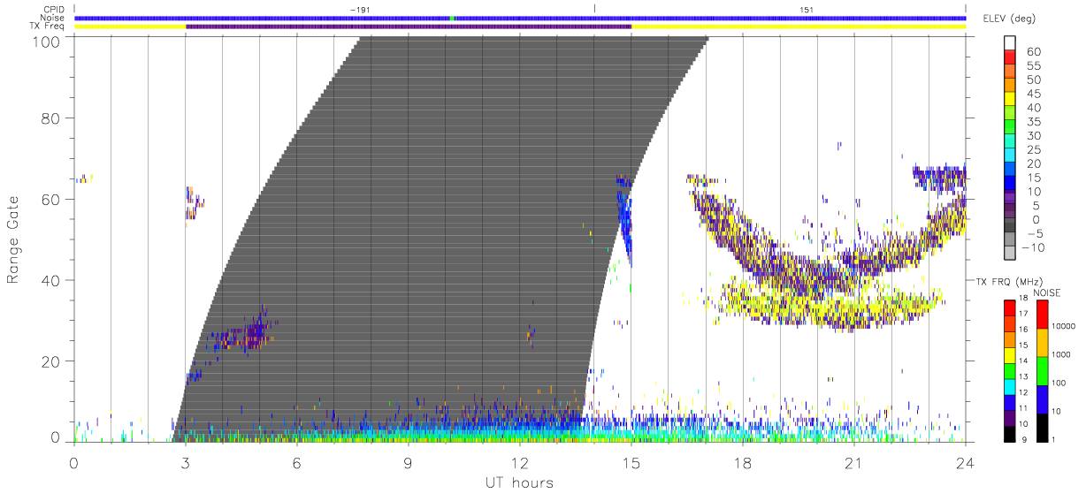Click the green blip in the Noise strip

point(452,18)
